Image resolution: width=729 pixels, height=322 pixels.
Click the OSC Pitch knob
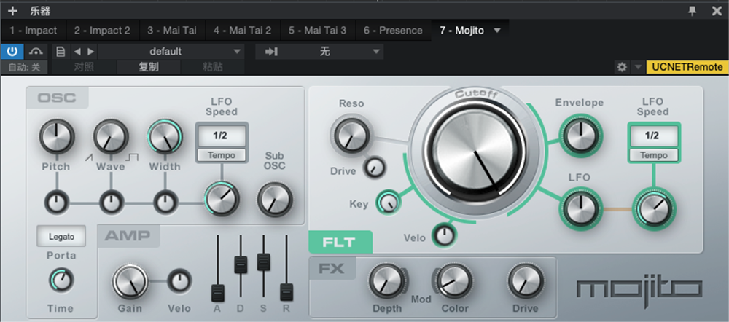[x=57, y=136]
